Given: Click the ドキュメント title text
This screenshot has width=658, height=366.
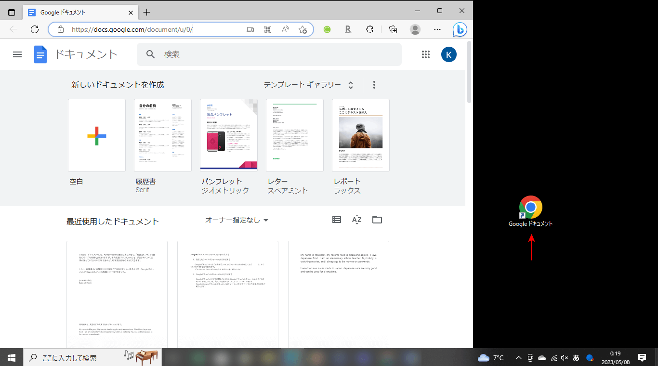Looking at the screenshot, I should click(x=86, y=54).
